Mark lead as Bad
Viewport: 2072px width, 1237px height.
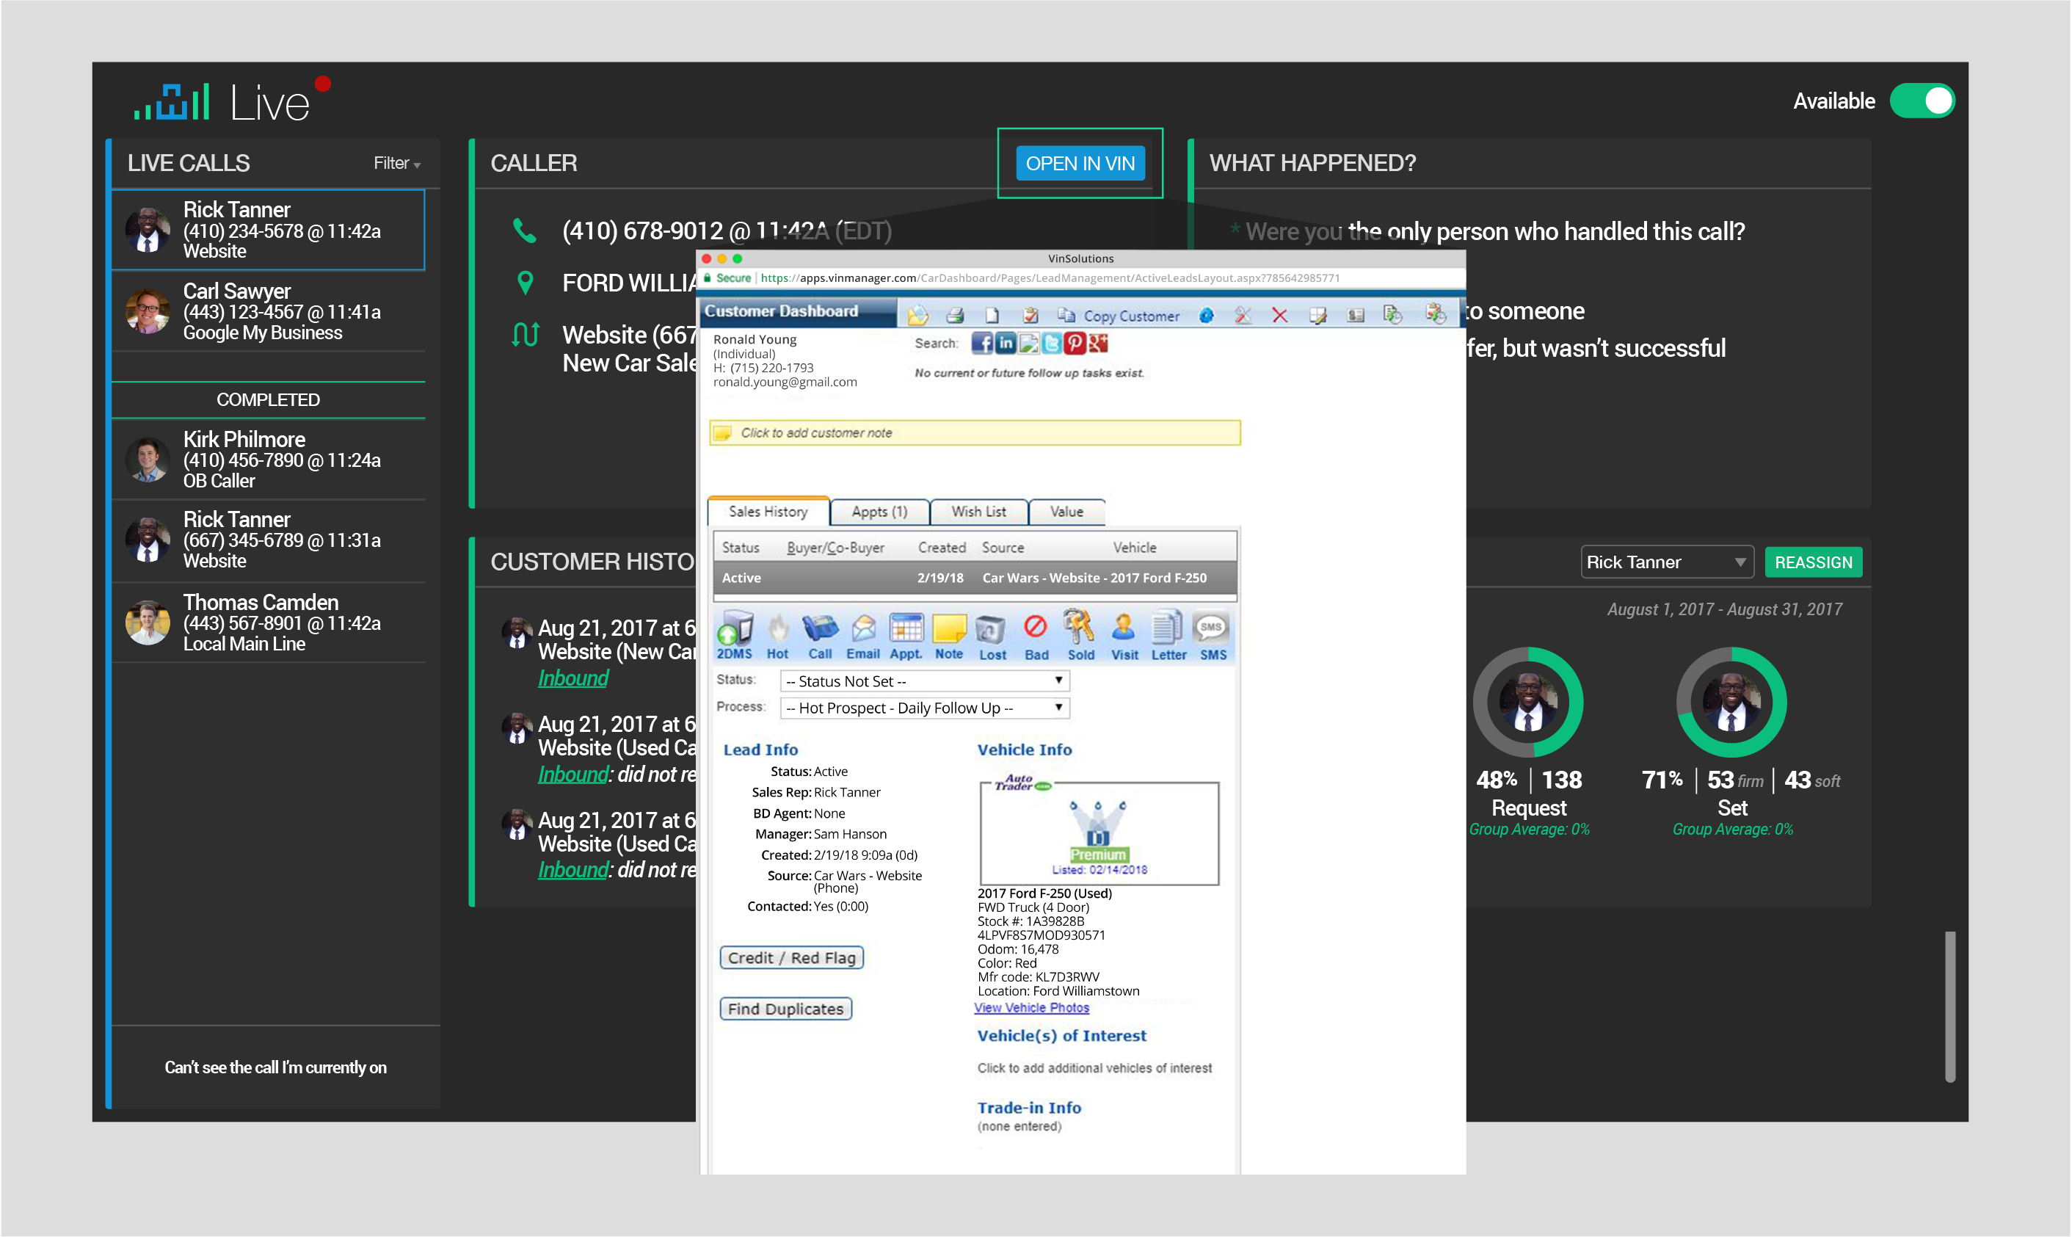tap(1036, 635)
